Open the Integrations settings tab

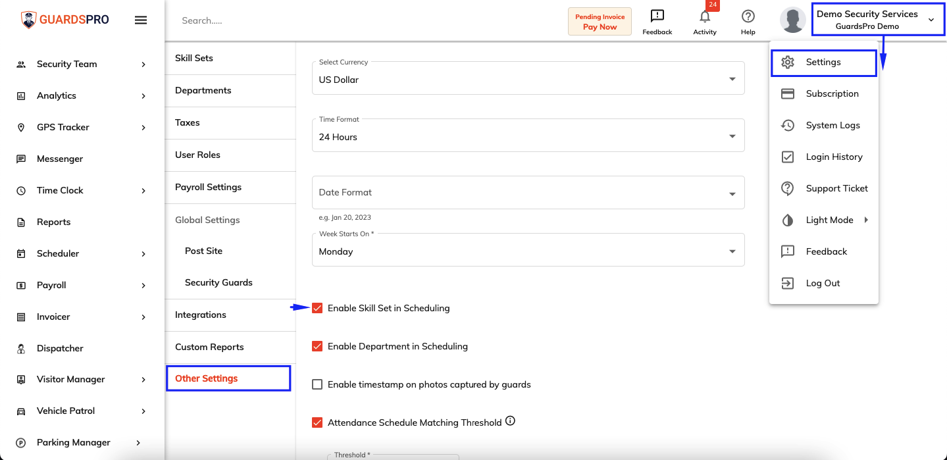tap(230, 315)
